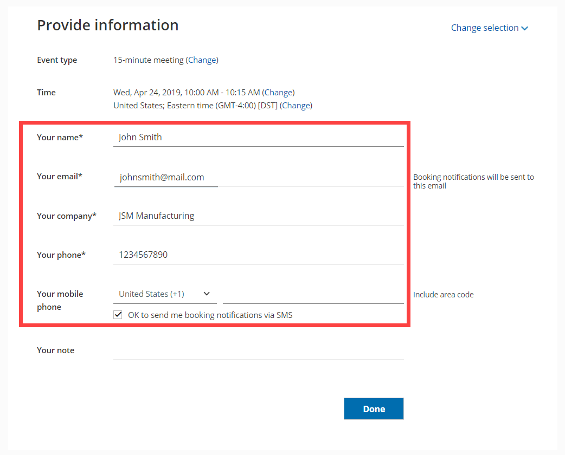Click the chevron next to Change selection
565x455 pixels.
pos(525,29)
